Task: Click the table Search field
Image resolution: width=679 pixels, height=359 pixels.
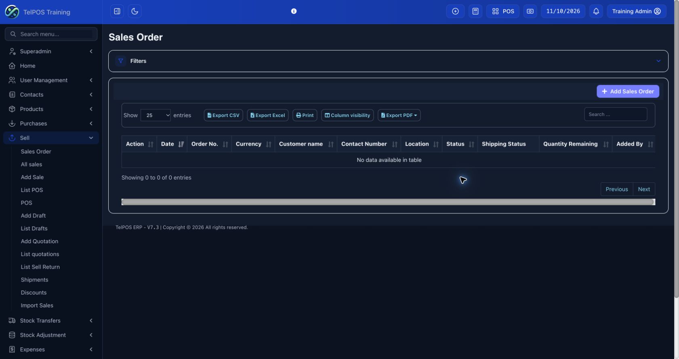Action: [x=616, y=115]
